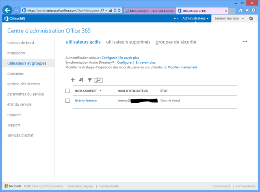Select utilisateurs et groupes in sidebar
The height and width of the screenshot is (192, 260).
click(x=28, y=63)
